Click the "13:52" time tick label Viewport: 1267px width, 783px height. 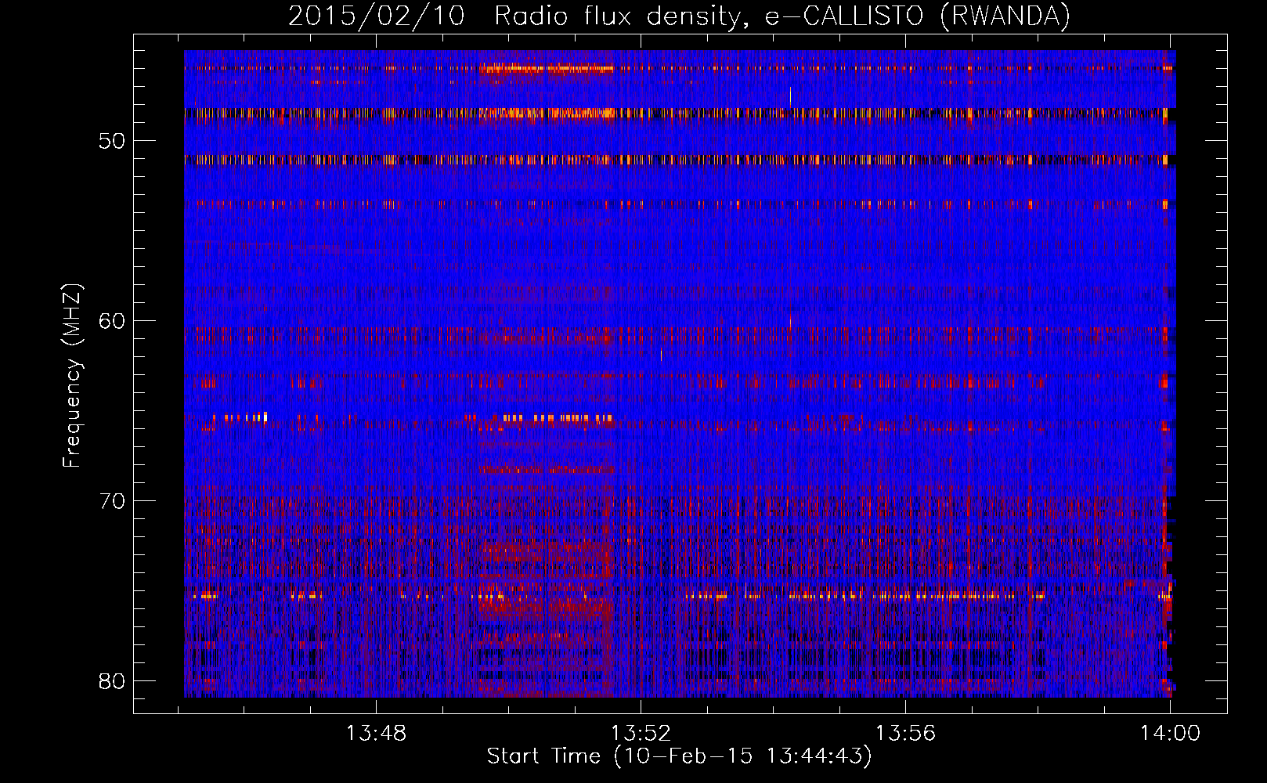coord(641,734)
